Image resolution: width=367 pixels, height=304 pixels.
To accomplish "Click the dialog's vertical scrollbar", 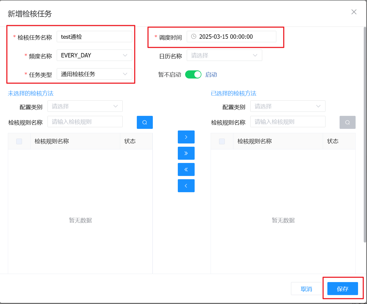I will pyautogui.click(x=365, y=135).
